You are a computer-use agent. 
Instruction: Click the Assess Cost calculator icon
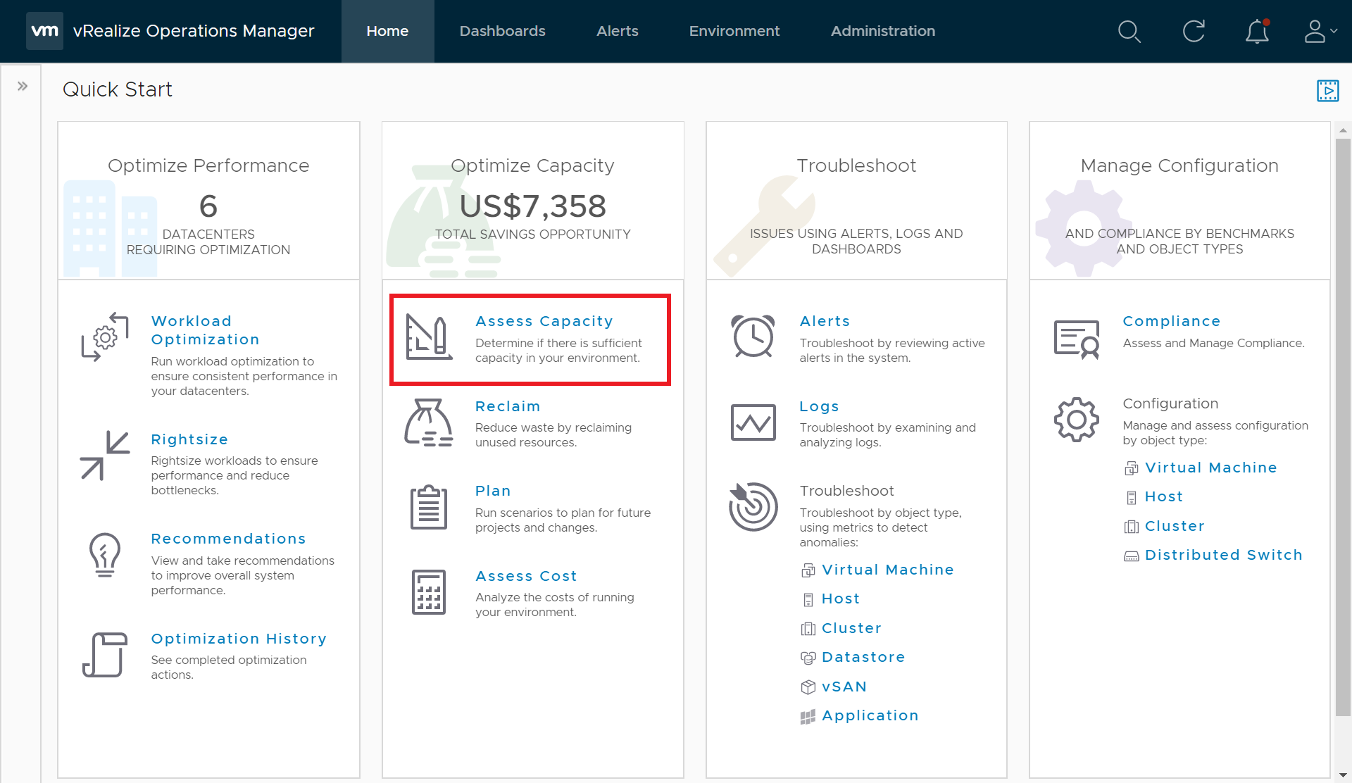[428, 592]
